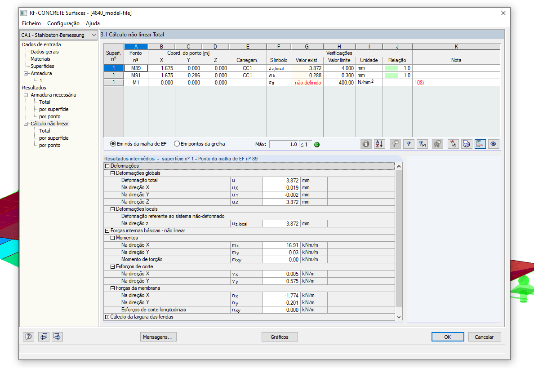This screenshot has height=368, width=534.
Task: Click the blue funnel filter icon
Action: [x=408, y=144]
